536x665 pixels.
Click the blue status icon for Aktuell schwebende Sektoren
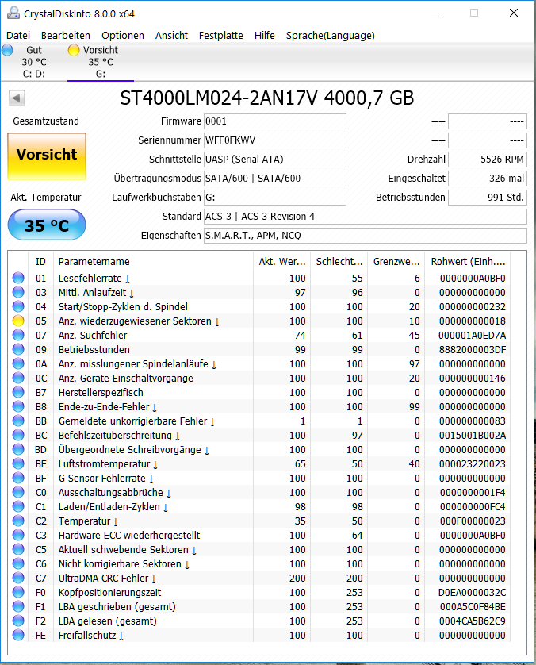tap(18, 550)
